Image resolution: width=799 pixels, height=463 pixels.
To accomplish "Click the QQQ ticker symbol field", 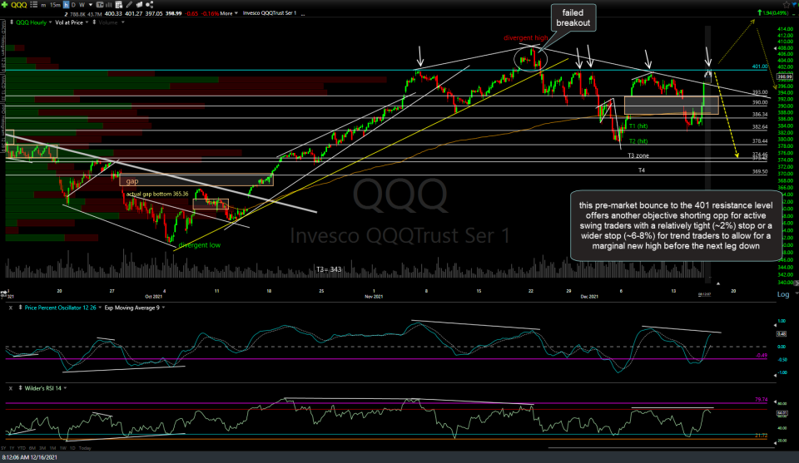I will point(19,5).
